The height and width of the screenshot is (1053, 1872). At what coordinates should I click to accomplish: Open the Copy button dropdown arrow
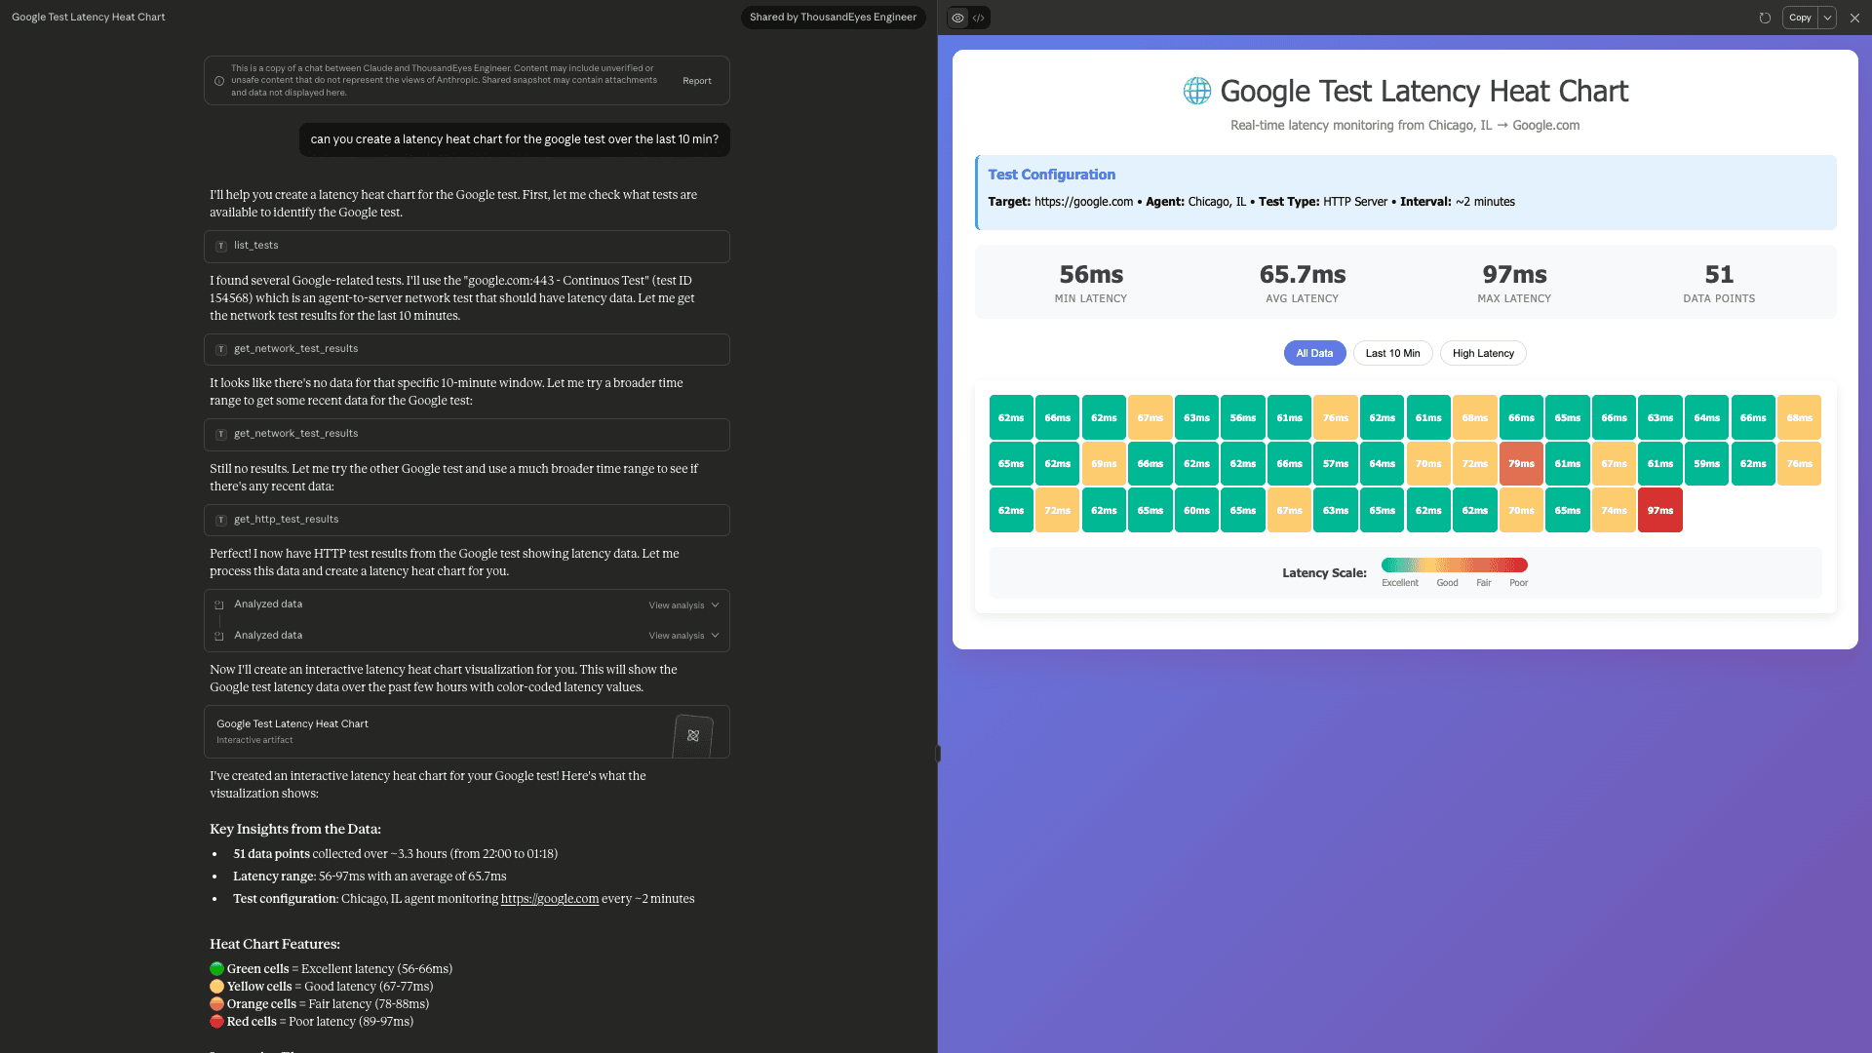(x=1827, y=18)
